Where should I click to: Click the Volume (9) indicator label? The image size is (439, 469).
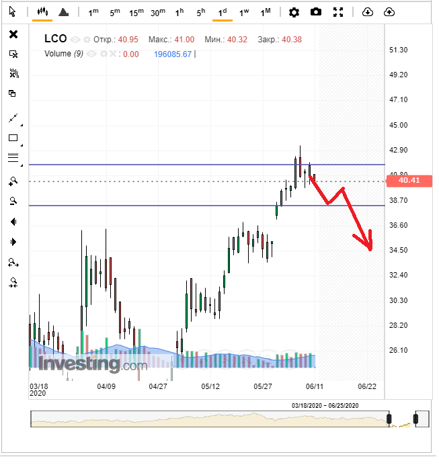pyautogui.click(x=64, y=54)
